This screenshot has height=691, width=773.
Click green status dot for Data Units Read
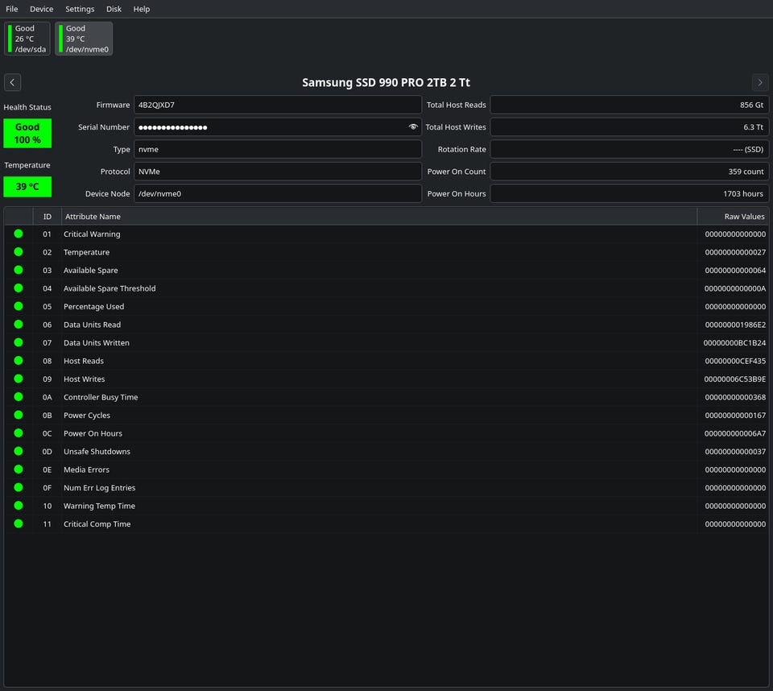coord(19,324)
